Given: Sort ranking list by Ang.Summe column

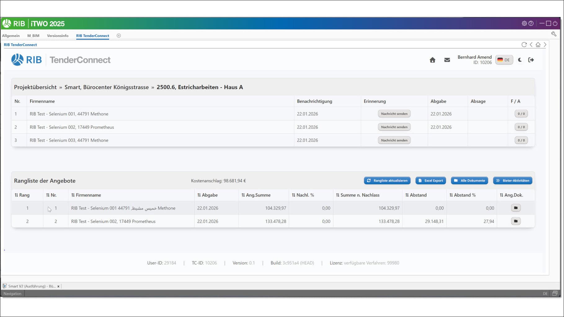Looking at the screenshot, I should click(256, 195).
